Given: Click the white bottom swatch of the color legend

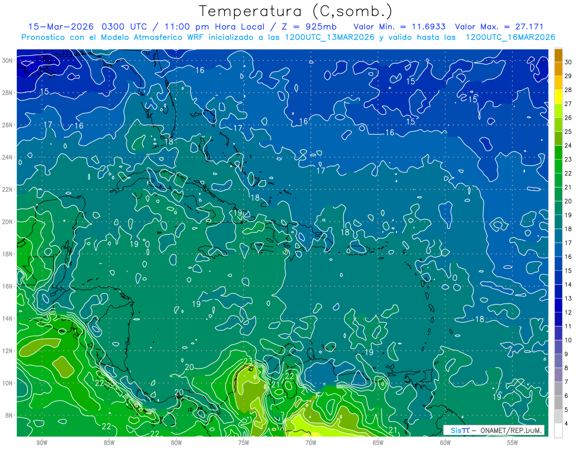Looking at the screenshot, I should (558, 431).
